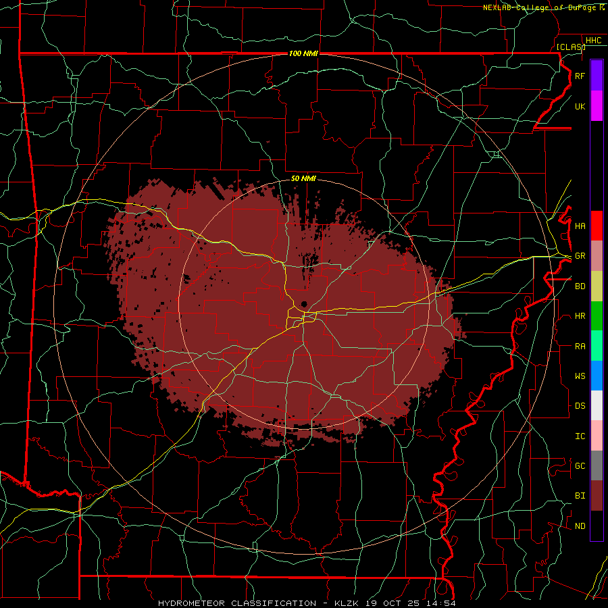Click the yellow BD color swatch

tap(597, 286)
